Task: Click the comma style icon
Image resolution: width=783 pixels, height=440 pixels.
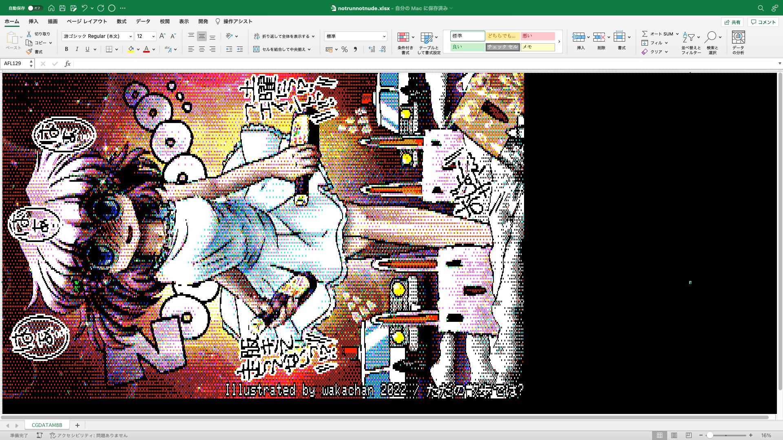Action: tap(355, 49)
